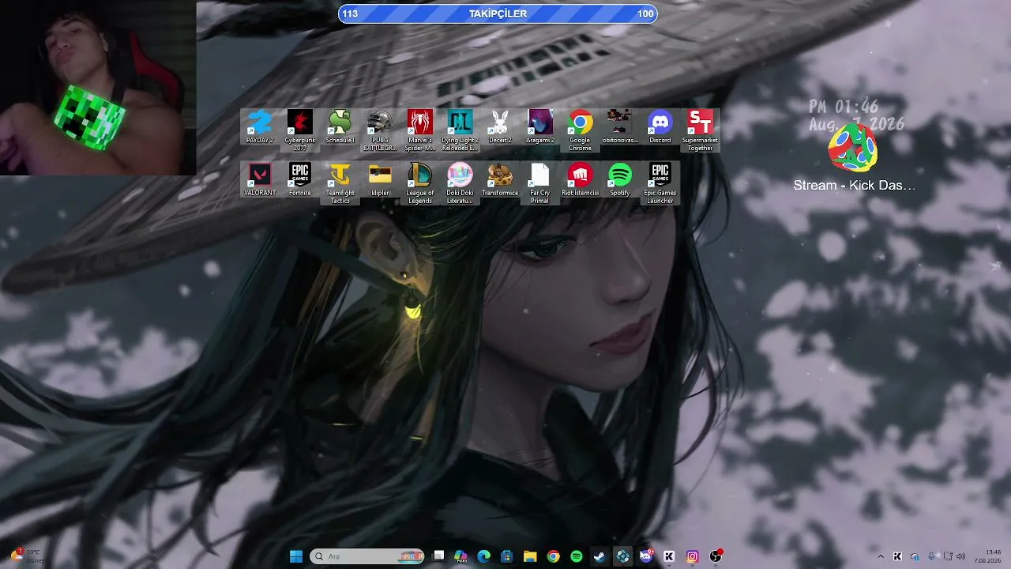Click the taskbar search box

coord(368,556)
